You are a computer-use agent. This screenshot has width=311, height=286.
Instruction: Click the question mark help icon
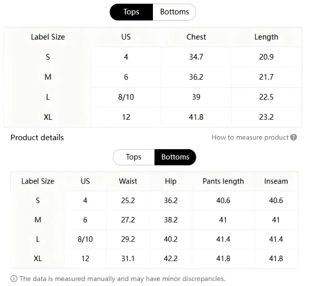pos(294,137)
